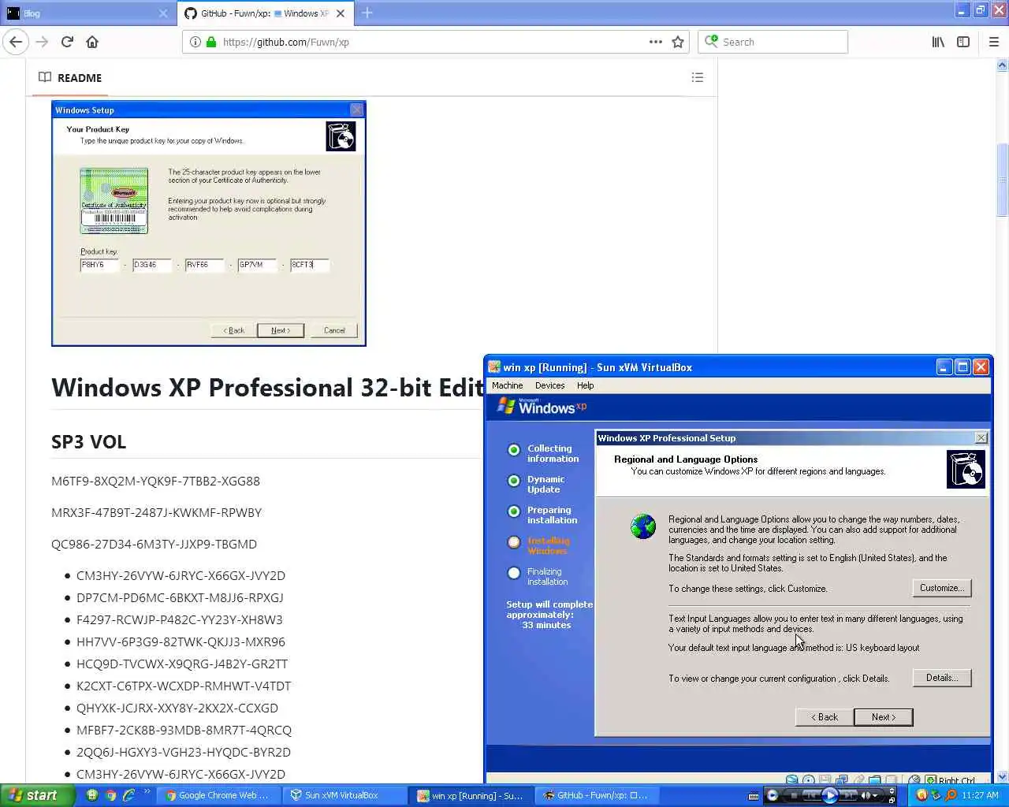Viewport: 1009px width, 807px height.
Task: Open on-screen keyboard icon in taskbar
Action: click(x=754, y=796)
